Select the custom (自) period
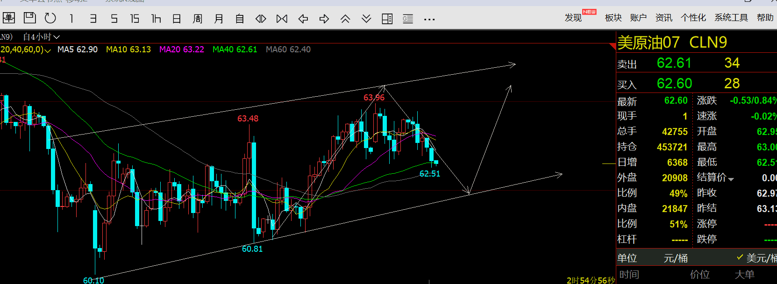 (x=240, y=19)
